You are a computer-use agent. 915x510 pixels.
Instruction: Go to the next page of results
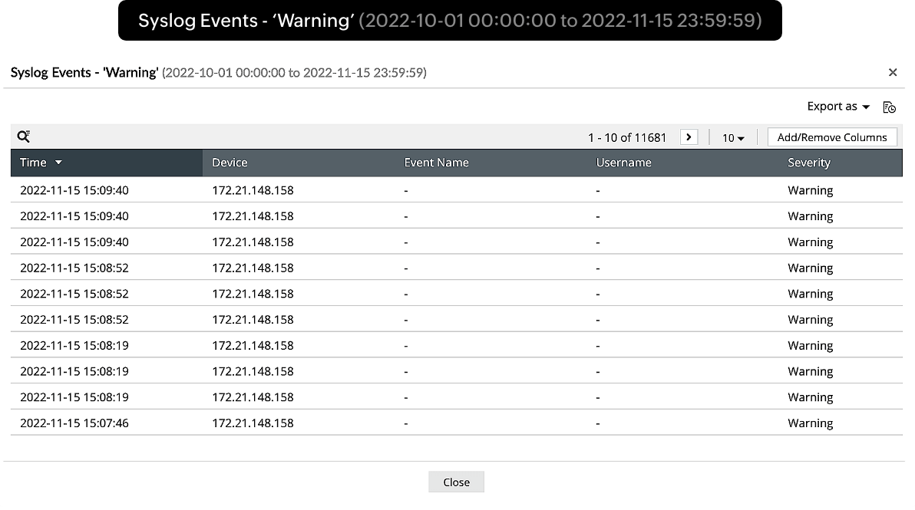689,137
